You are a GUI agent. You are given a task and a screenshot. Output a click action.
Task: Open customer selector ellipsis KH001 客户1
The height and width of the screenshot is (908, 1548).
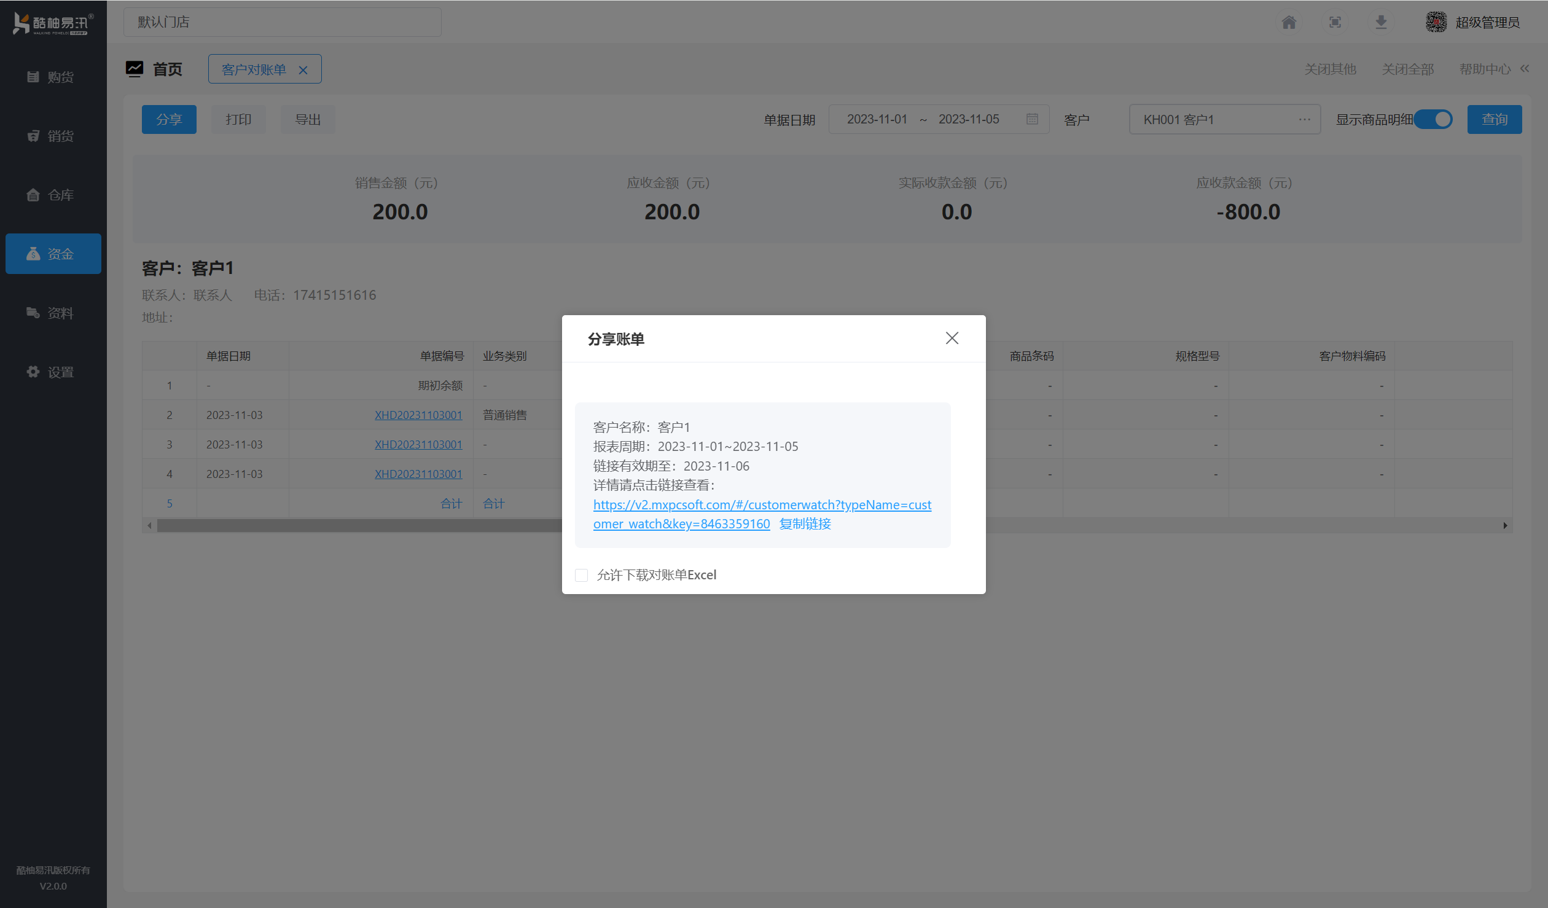[x=1304, y=119]
